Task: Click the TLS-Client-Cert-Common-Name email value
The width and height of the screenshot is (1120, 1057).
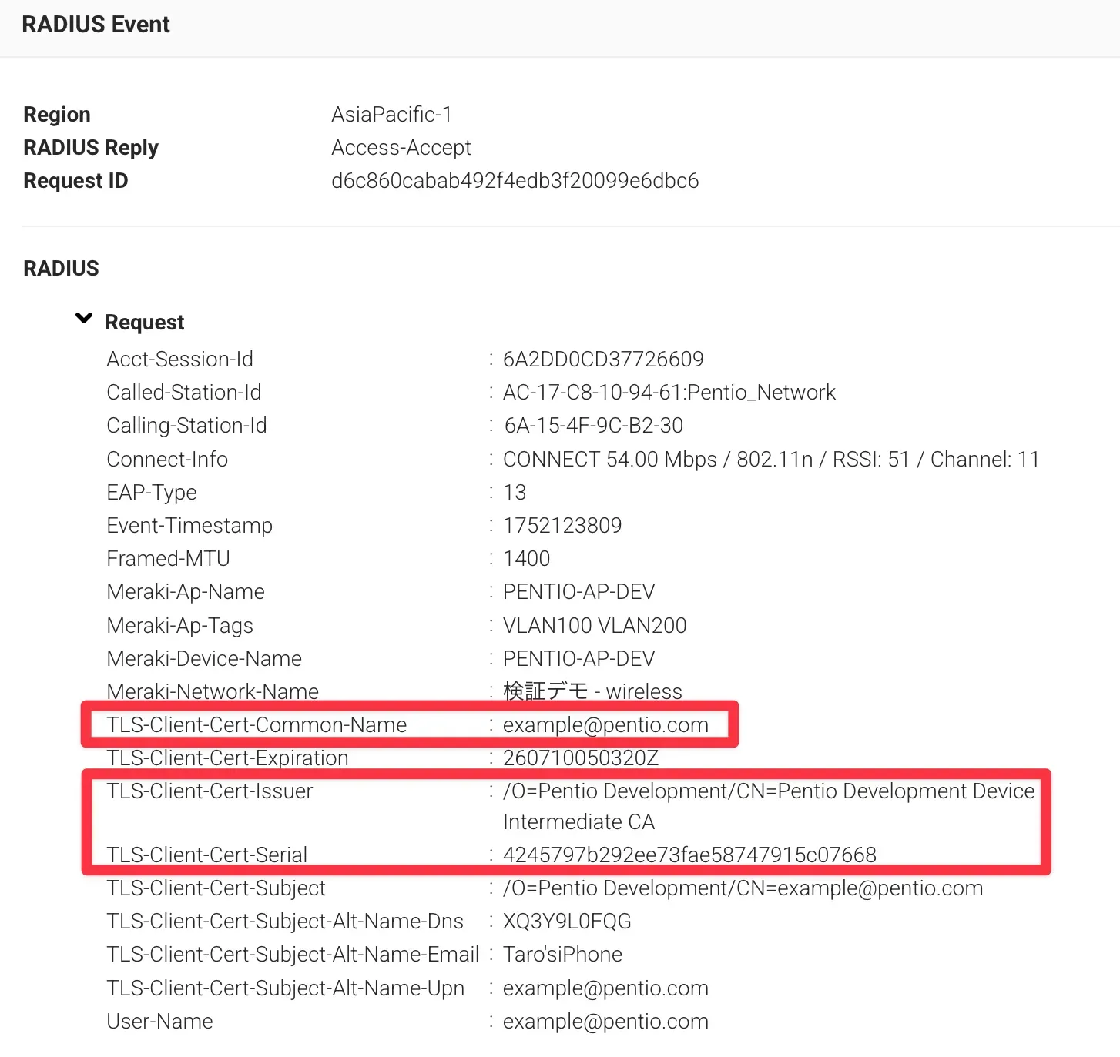Action: [605, 725]
